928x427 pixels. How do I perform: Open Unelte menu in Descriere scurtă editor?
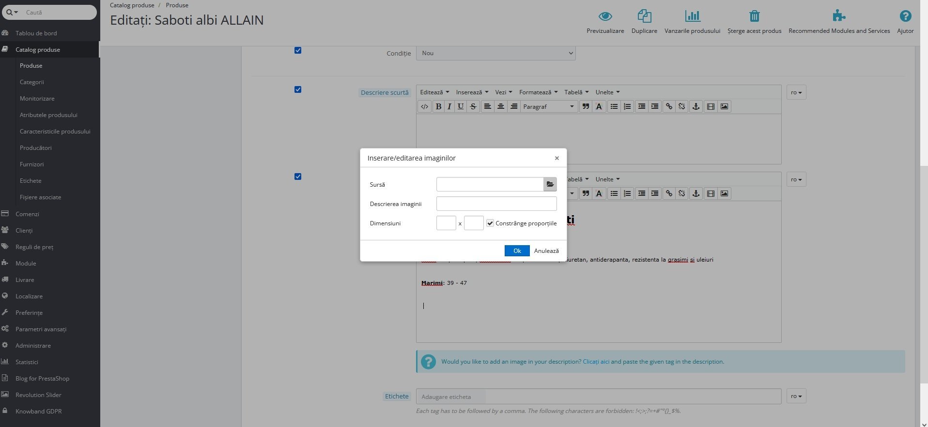pyautogui.click(x=607, y=92)
